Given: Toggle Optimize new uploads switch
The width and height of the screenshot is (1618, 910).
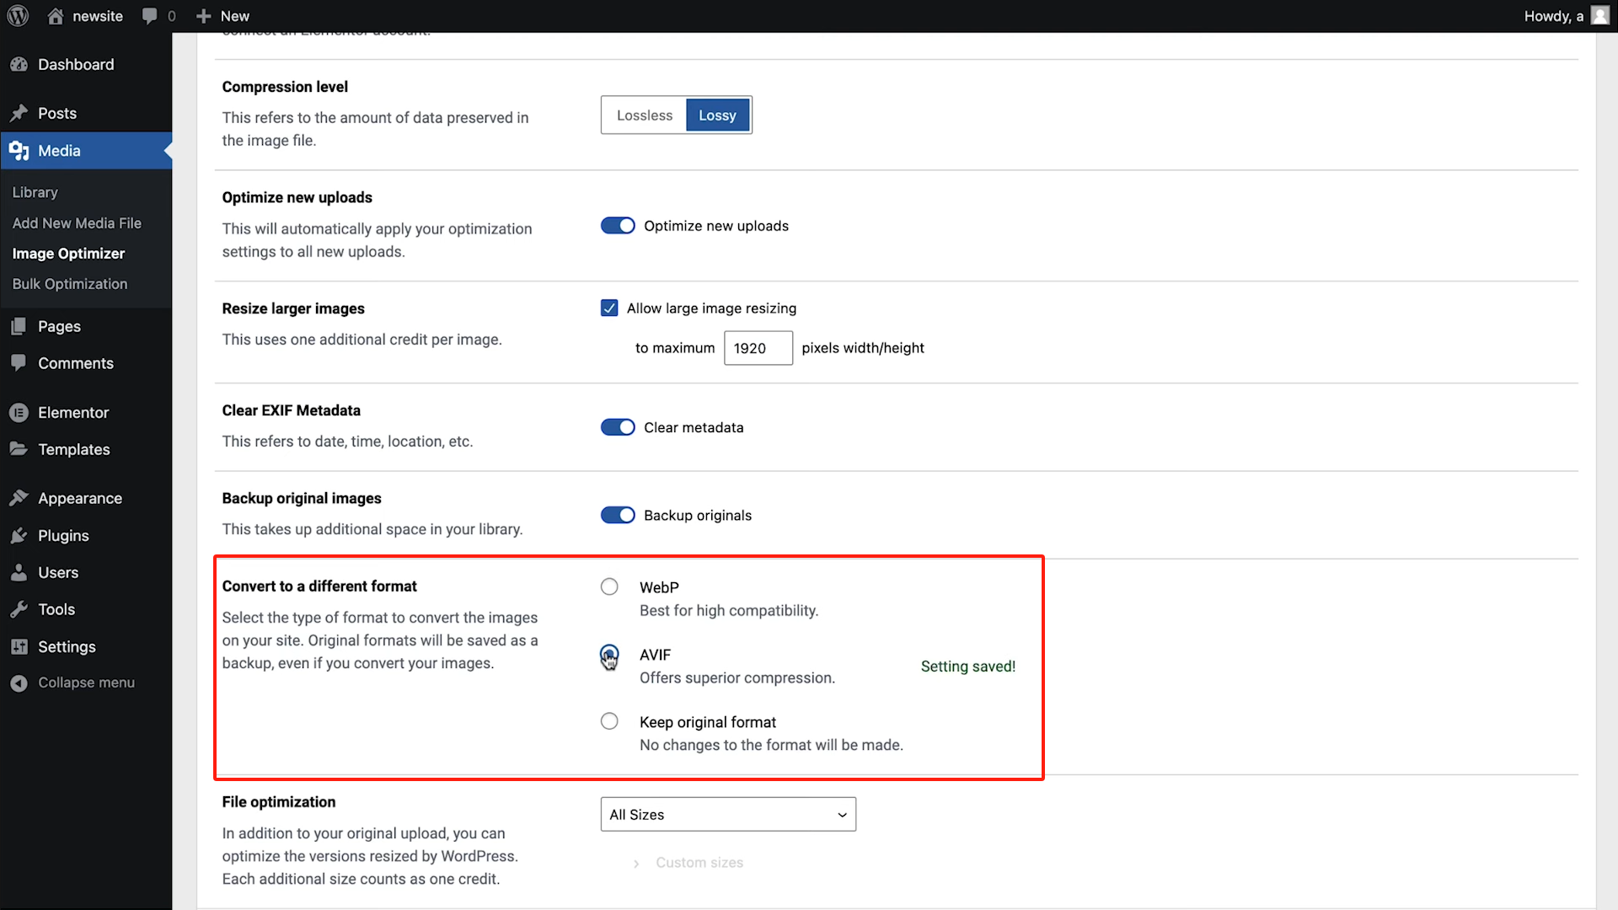Looking at the screenshot, I should [618, 226].
